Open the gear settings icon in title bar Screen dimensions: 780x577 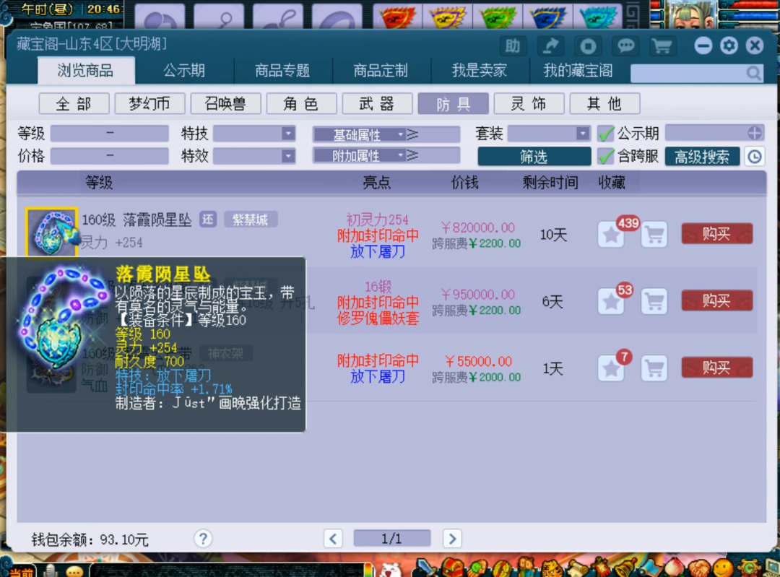[729, 45]
